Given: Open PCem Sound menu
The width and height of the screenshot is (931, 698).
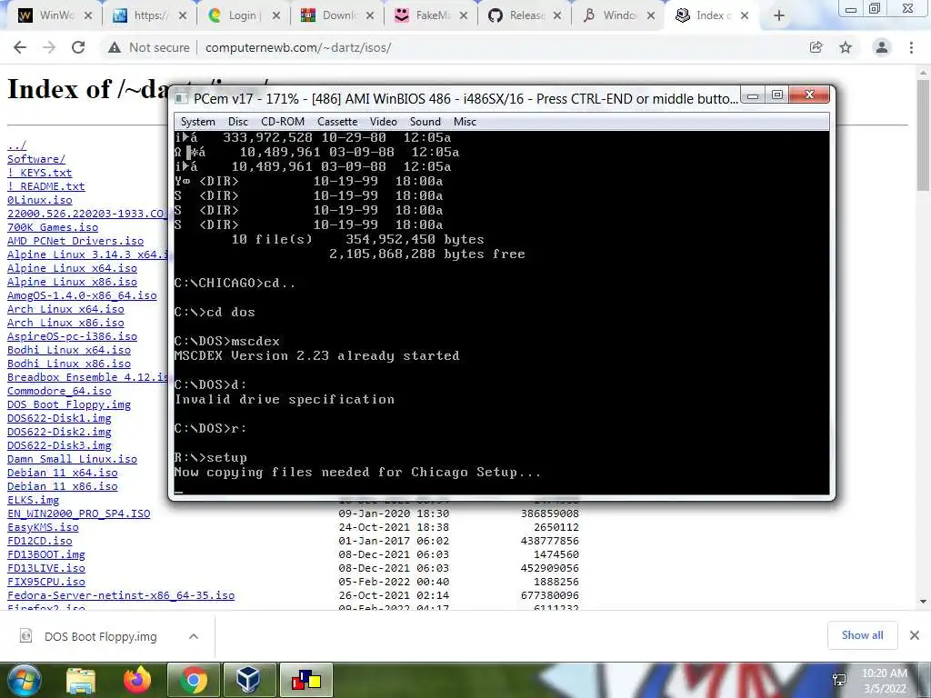Looking at the screenshot, I should coord(425,122).
